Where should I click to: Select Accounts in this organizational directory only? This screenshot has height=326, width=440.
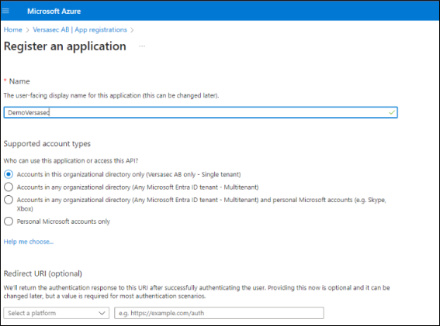point(9,174)
